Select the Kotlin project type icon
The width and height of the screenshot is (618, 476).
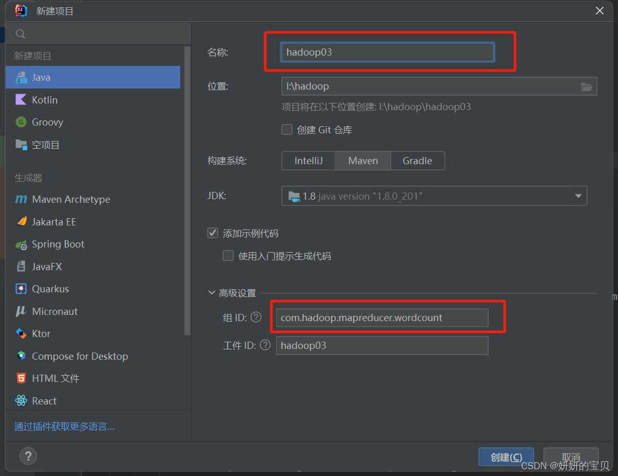coord(21,100)
